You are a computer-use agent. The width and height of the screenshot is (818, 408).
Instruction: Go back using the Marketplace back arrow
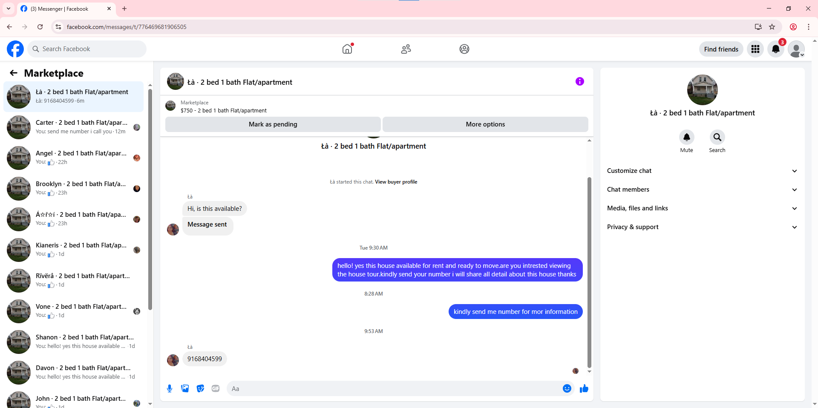coord(14,73)
